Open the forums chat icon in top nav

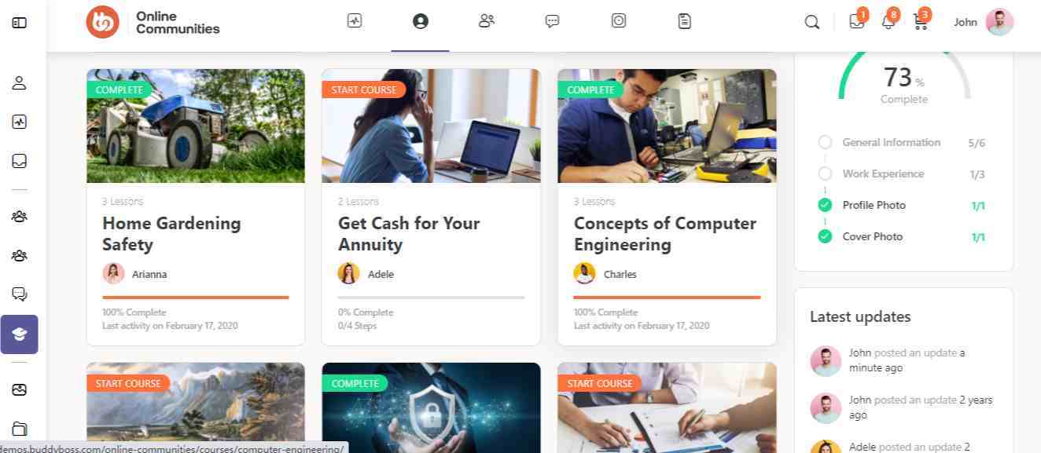click(x=553, y=21)
